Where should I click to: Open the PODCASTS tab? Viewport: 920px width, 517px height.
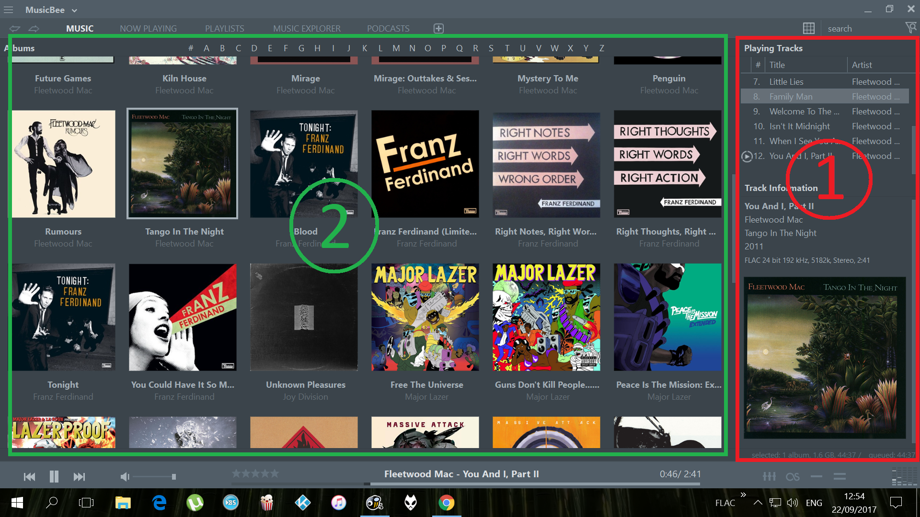388,29
